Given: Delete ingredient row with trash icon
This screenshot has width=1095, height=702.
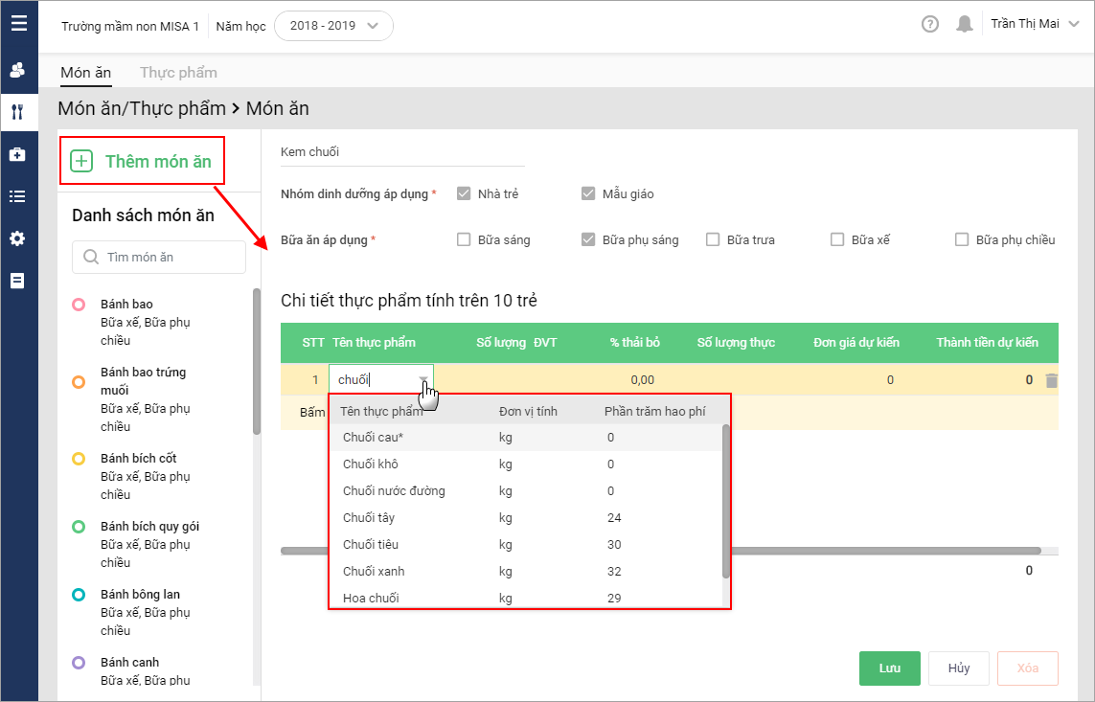Looking at the screenshot, I should pyautogui.click(x=1052, y=380).
